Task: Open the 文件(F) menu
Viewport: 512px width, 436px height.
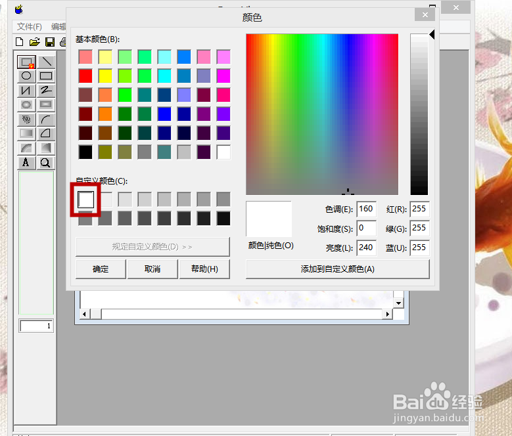Action: (x=30, y=27)
